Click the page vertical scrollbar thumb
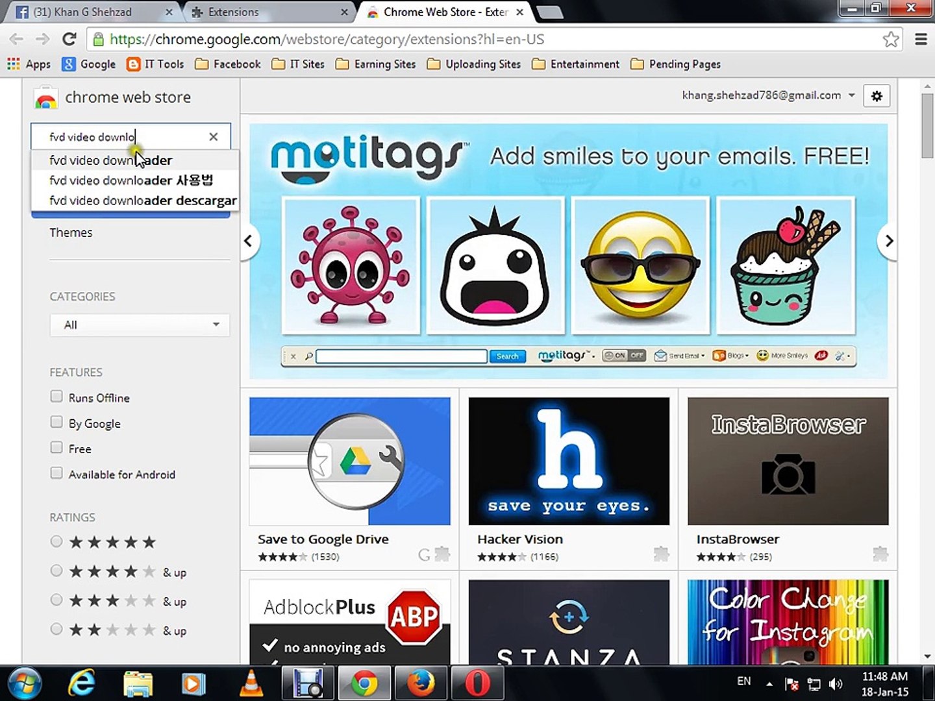Image resolution: width=935 pixels, height=701 pixels. (927, 125)
